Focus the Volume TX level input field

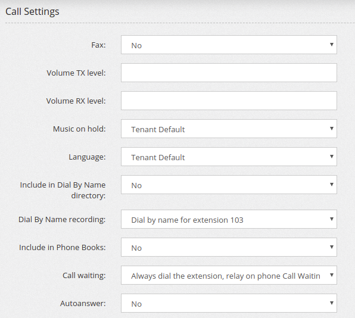point(229,73)
